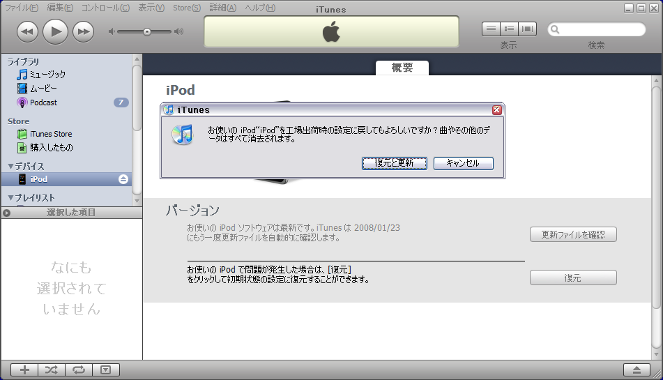Click the volume slider knob
Viewport: 663px width, 380px height.
coord(146,31)
